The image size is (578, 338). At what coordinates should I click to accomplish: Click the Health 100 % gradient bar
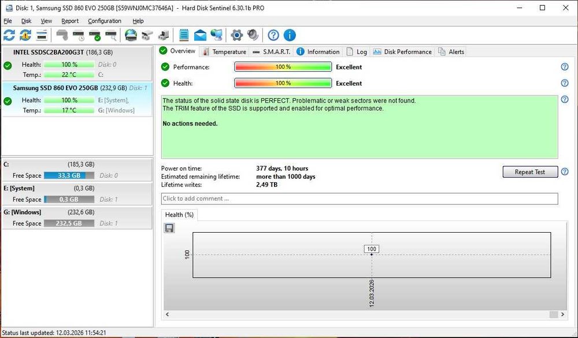[283, 83]
